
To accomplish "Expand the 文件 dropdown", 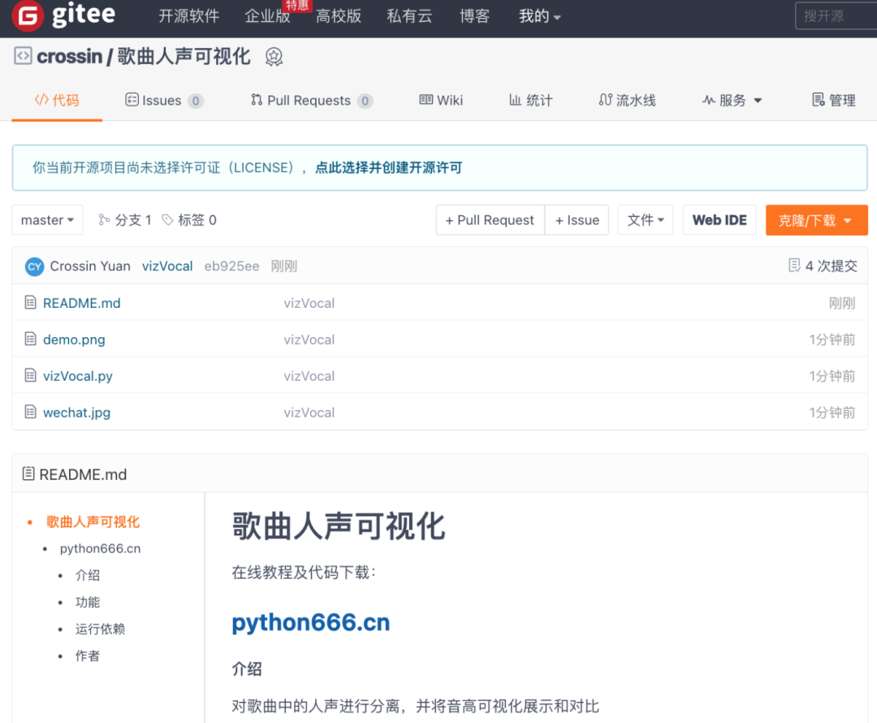I will 646,220.
